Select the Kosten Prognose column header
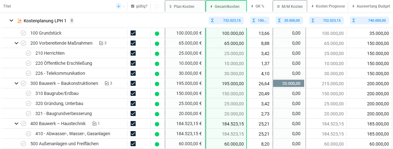Screen dimensions: 393x149 click(328, 6)
